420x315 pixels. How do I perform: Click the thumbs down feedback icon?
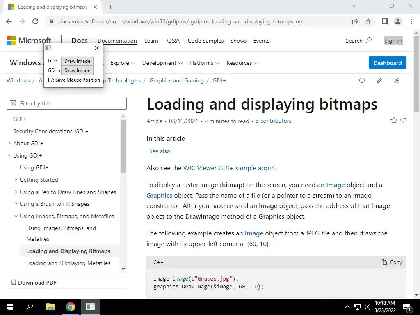click(403, 121)
